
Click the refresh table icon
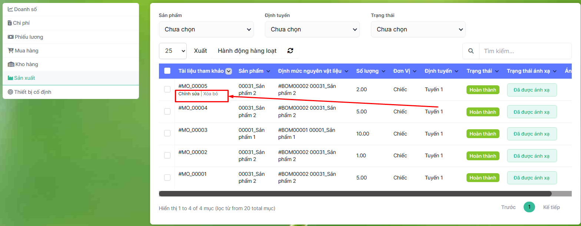tap(290, 51)
